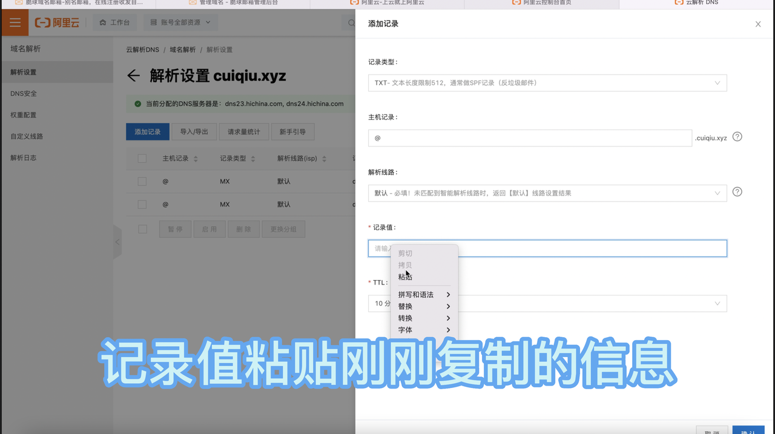Select 解析设置 in the sidebar
The height and width of the screenshot is (434, 775).
[x=56, y=72]
